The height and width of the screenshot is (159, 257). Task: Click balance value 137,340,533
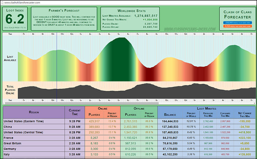pos(170,127)
